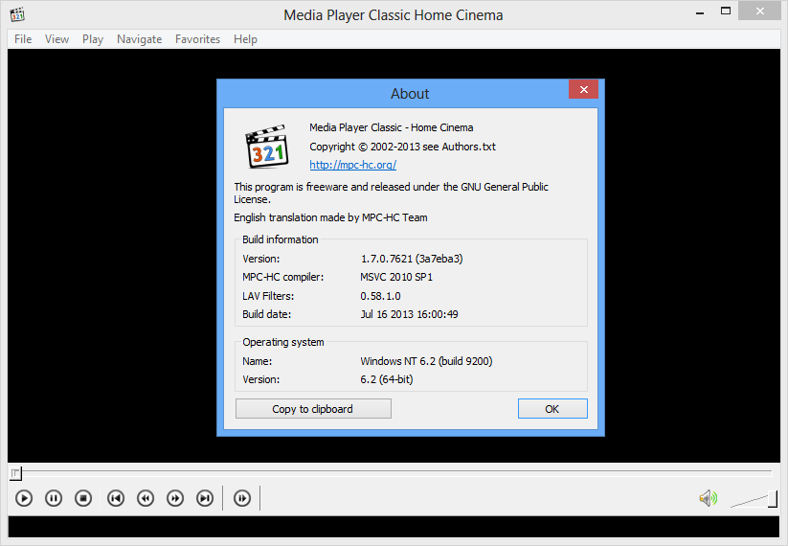Click the MPC-HC 321 clapperboard logo
The width and height of the screenshot is (788, 546).
pos(267,147)
